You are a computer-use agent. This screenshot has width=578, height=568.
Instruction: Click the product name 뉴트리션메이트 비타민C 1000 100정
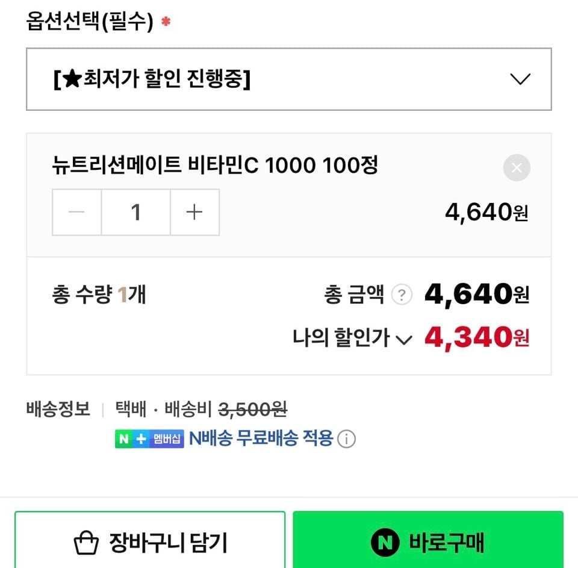tap(215, 165)
